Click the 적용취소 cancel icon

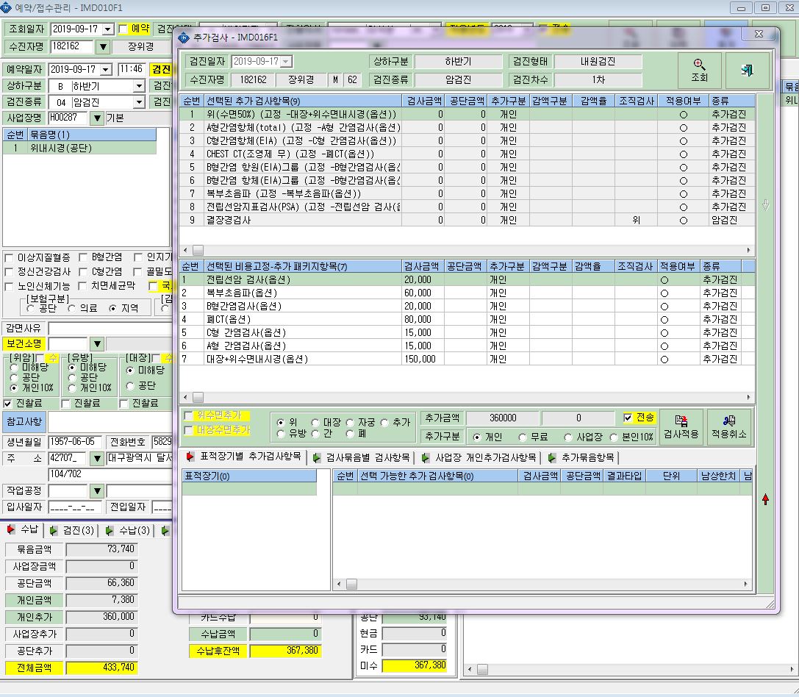pos(728,421)
